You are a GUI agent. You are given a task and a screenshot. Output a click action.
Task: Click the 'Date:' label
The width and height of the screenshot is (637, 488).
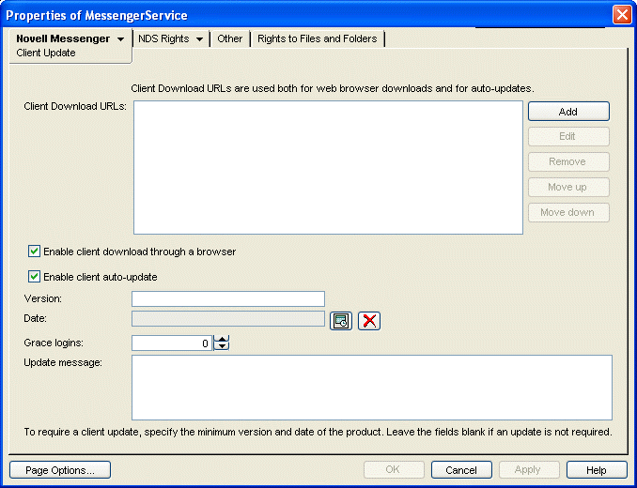point(36,318)
